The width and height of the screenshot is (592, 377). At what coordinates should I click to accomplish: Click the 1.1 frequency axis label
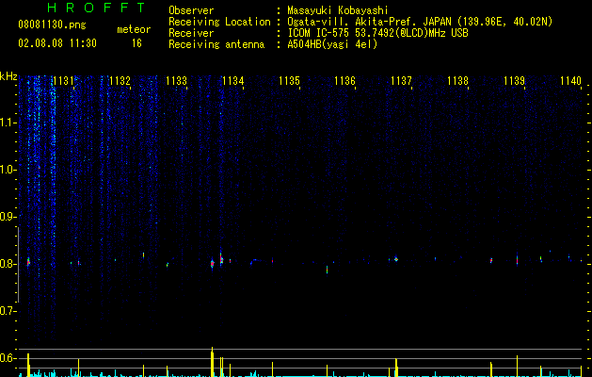pyautogui.click(x=8, y=123)
